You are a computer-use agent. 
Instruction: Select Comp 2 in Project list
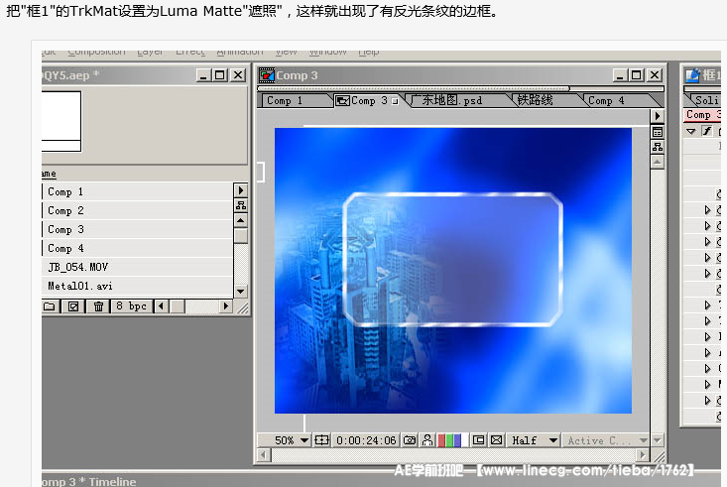pyautogui.click(x=137, y=210)
